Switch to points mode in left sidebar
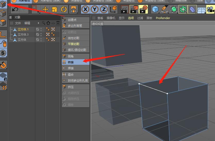The image size is (215, 141). point(3,4)
